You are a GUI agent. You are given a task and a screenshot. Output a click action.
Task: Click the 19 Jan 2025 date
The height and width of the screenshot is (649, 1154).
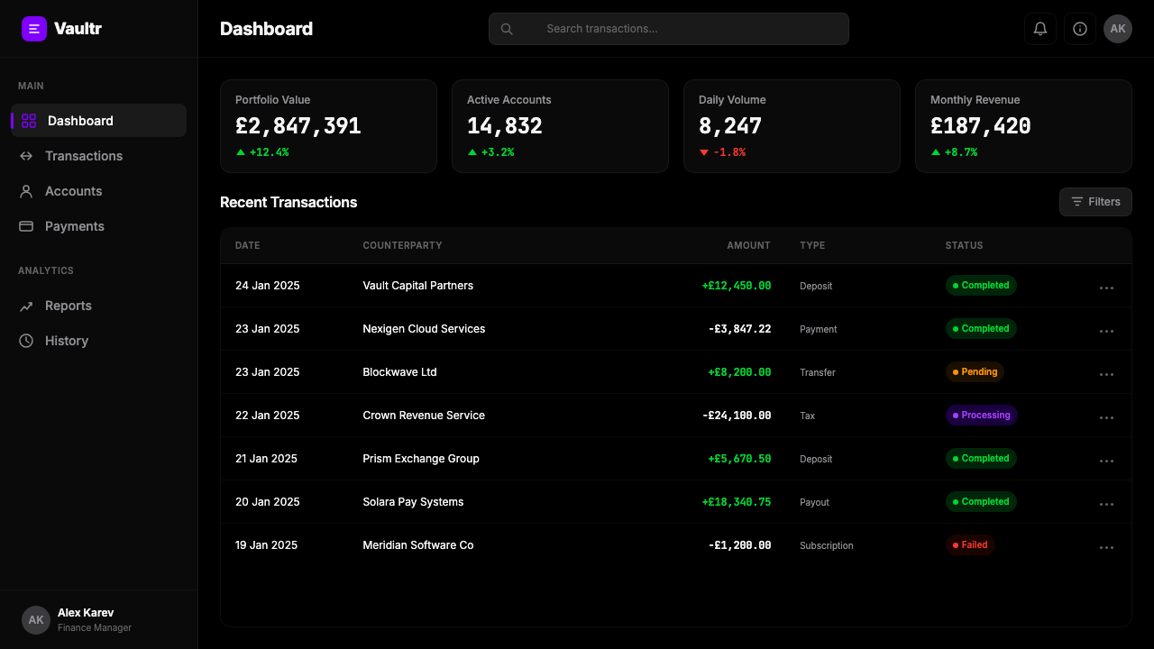pos(266,545)
